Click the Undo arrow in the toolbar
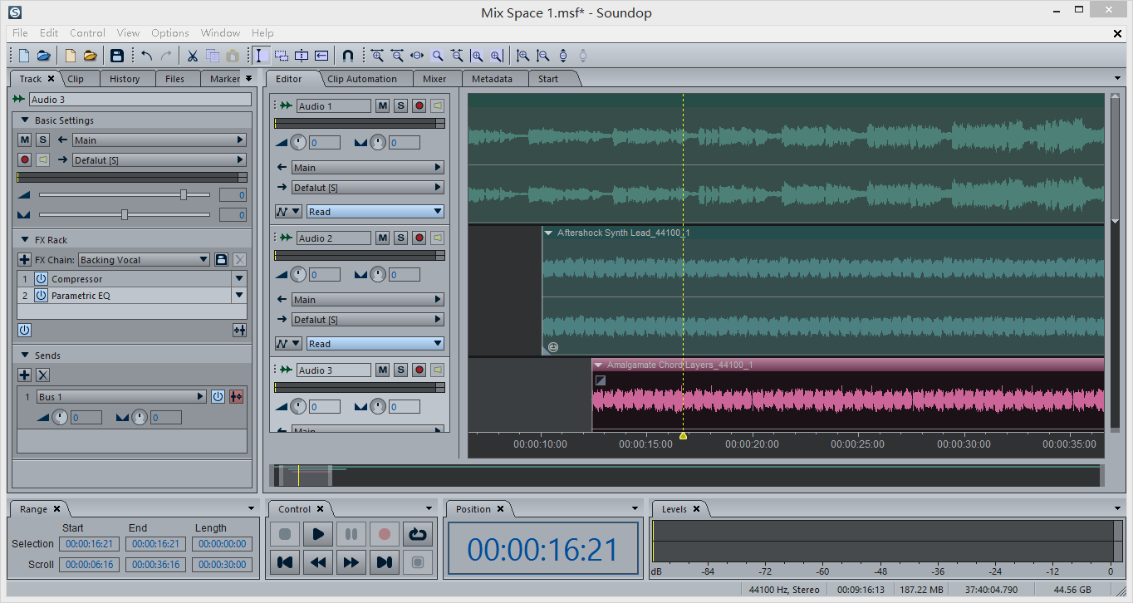 (147, 56)
